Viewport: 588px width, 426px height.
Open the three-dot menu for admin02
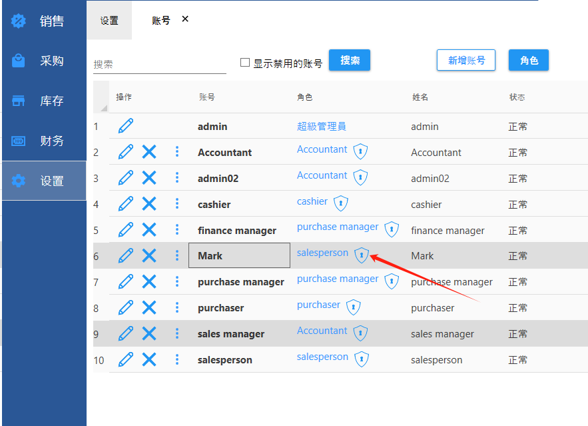[177, 178]
